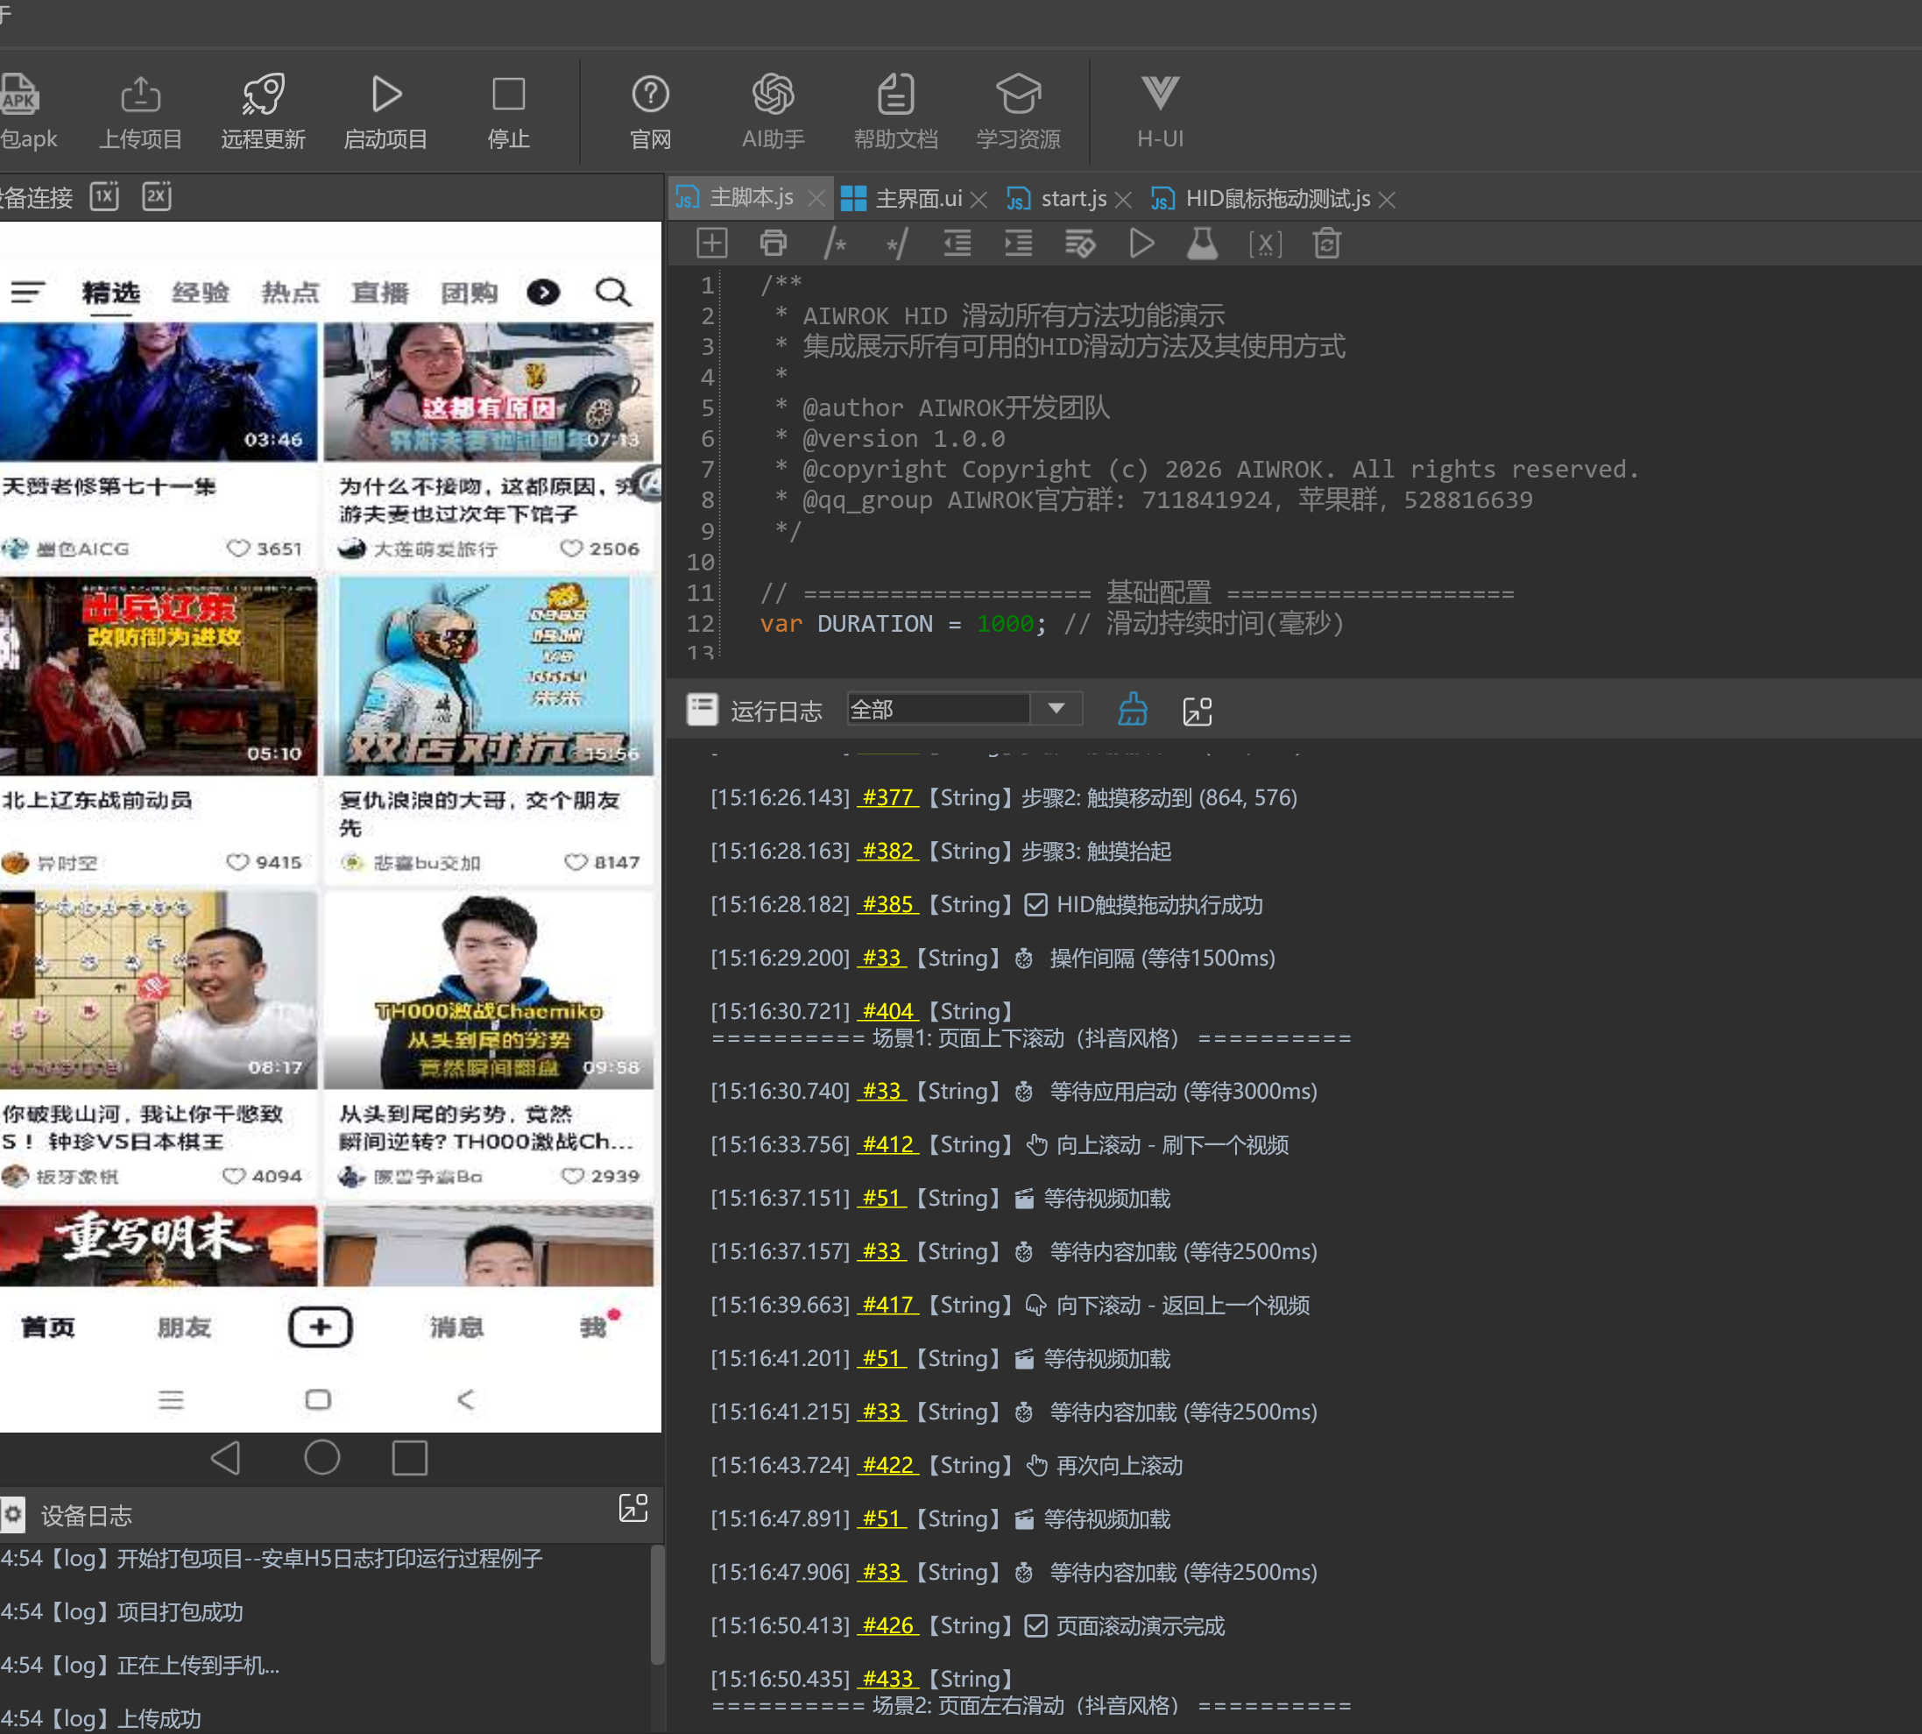1922x1734 pixels.
Task: Close the 主脚本.js tab
Action: [816, 199]
